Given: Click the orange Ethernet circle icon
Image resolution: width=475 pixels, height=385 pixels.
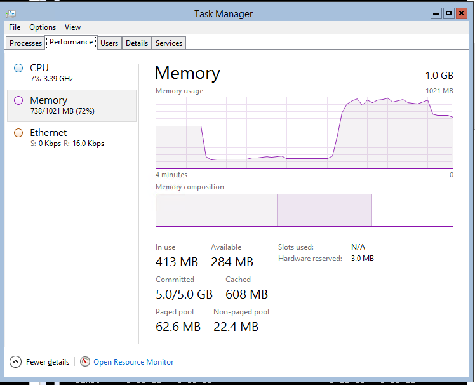Looking at the screenshot, I should point(18,133).
